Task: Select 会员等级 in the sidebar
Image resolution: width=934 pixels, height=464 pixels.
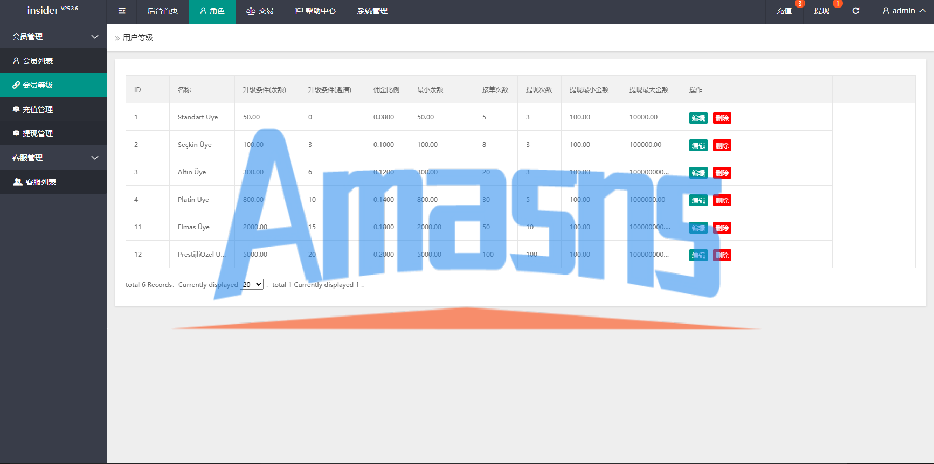Action: pos(53,85)
